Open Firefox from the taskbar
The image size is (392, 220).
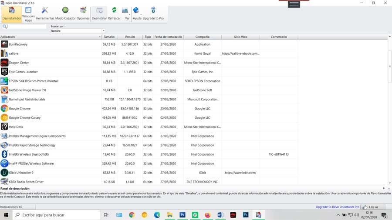(x=207, y=215)
